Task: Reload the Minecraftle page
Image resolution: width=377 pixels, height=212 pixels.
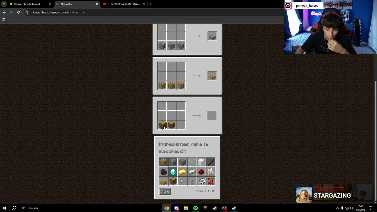Action: tap(18, 12)
